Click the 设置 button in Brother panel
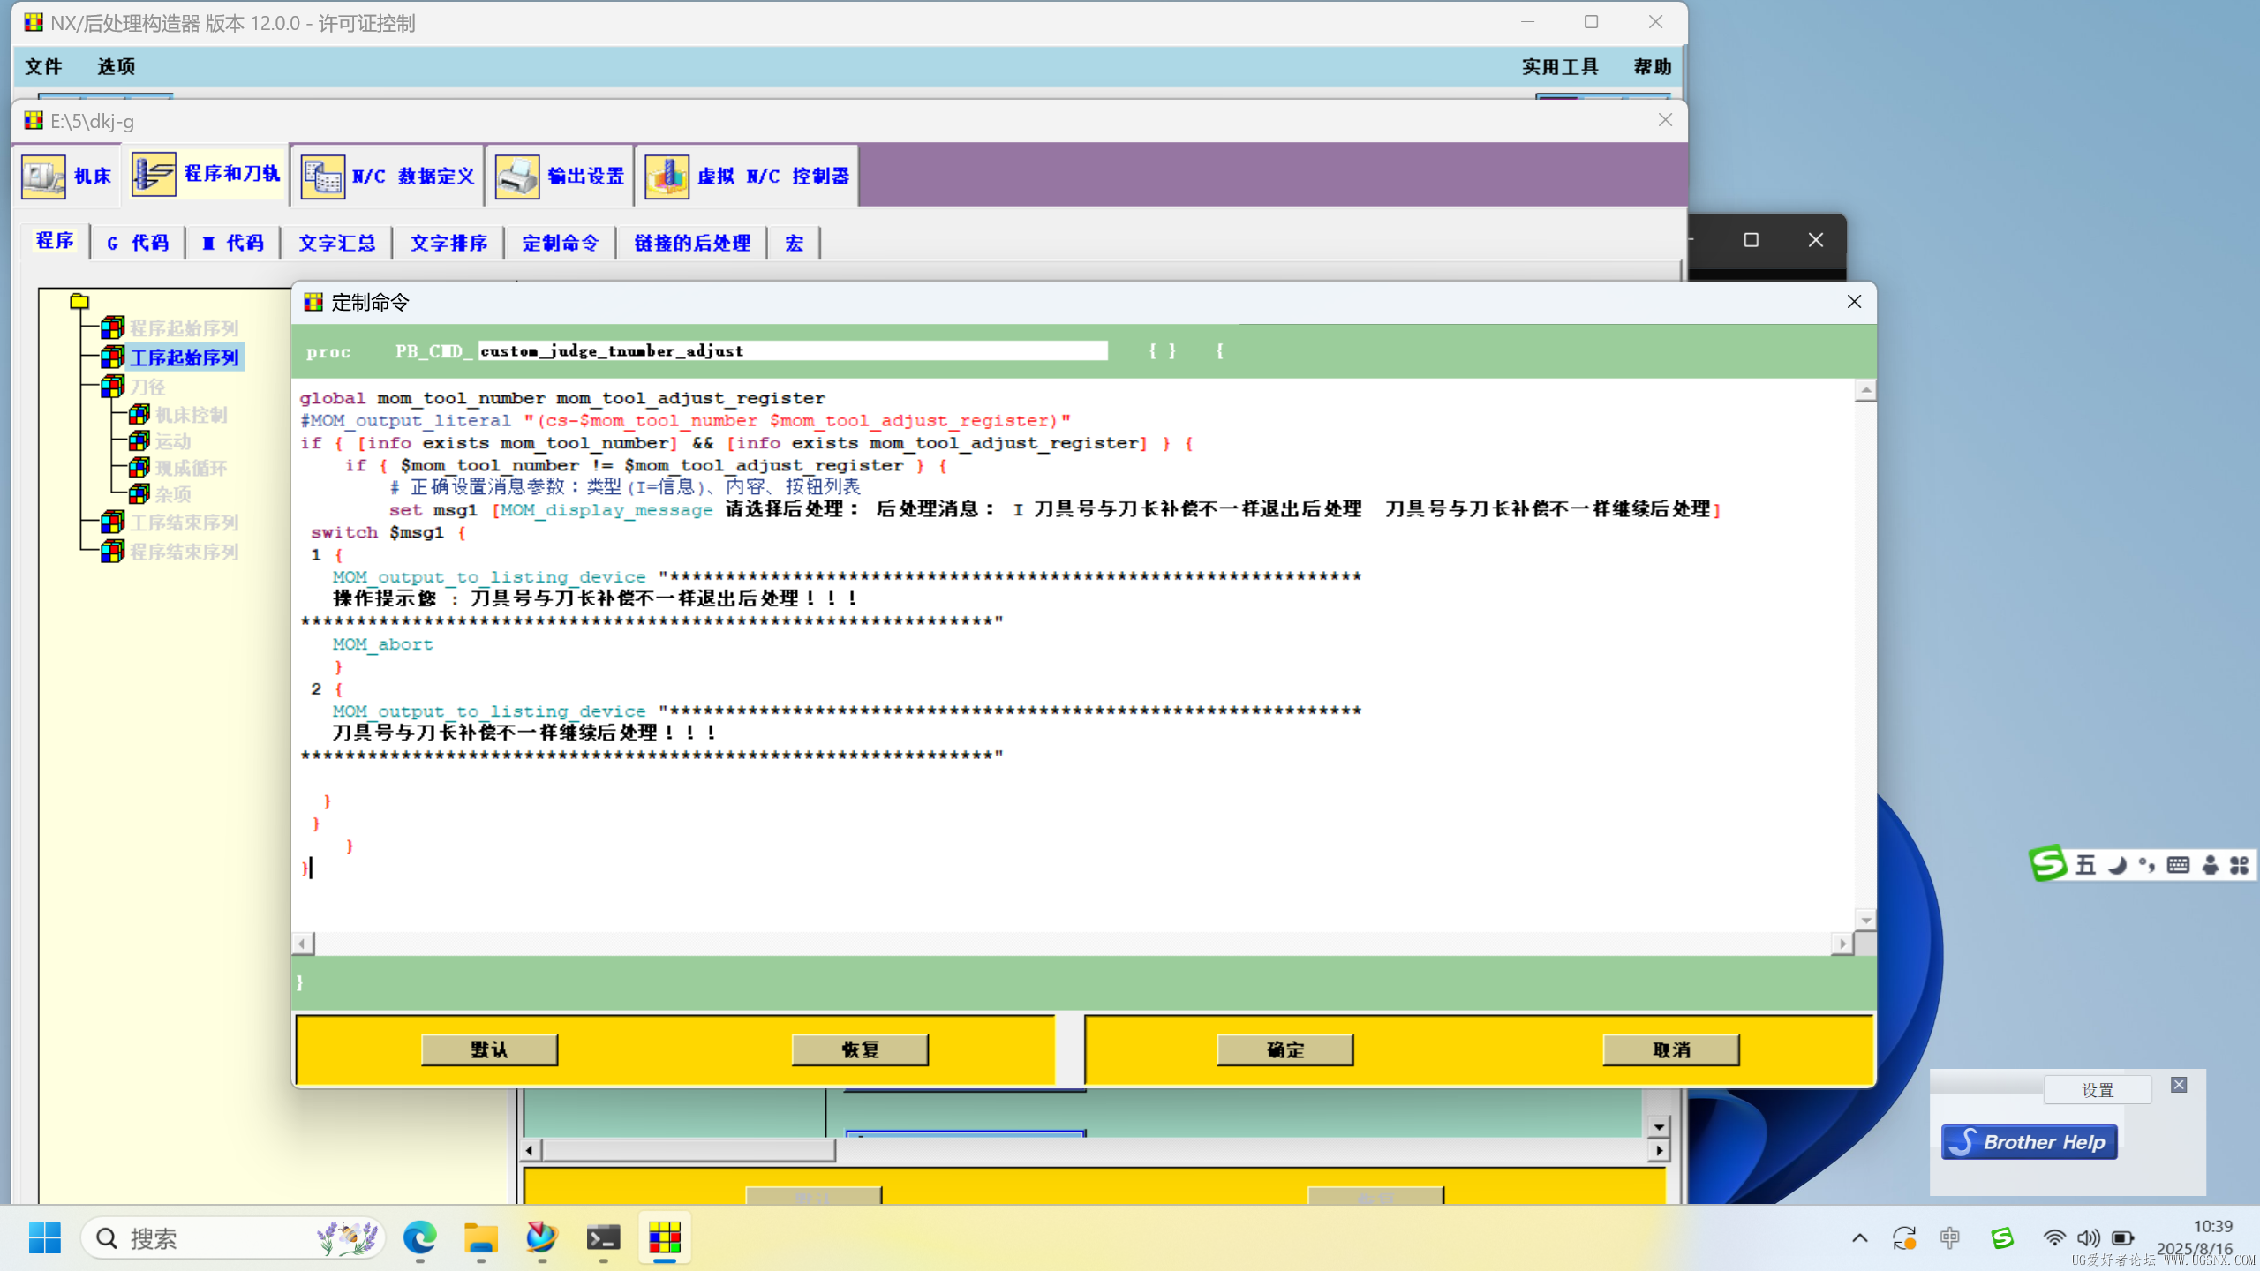2260x1271 pixels. [x=2098, y=1090]
